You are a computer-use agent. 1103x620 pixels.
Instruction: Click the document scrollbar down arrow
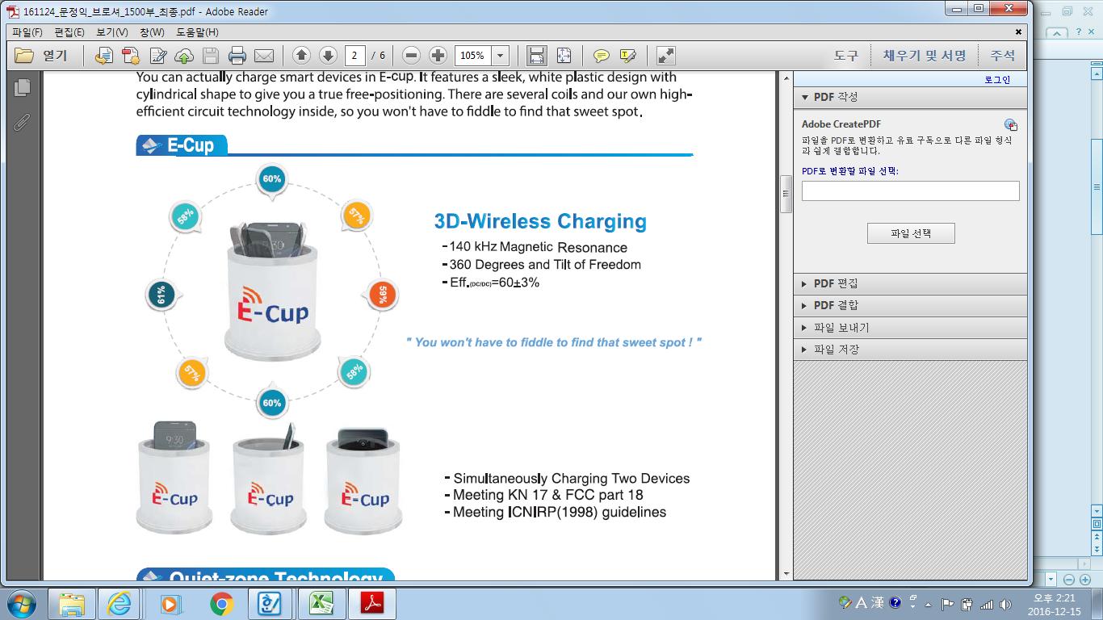(x=786, y=574)
